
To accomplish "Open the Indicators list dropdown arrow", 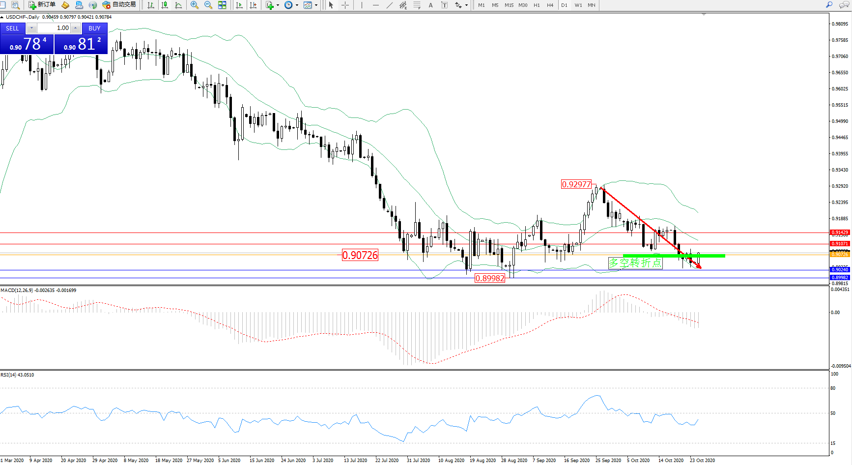I will [x=278, y=5].
